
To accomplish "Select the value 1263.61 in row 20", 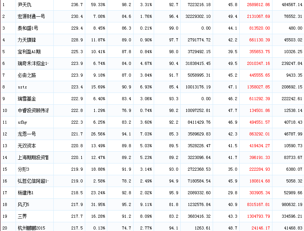I will [x=202, y=228].
